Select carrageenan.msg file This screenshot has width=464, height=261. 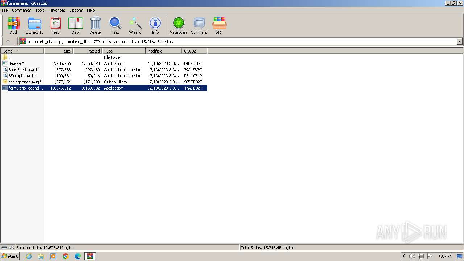(x=104, y=82)
